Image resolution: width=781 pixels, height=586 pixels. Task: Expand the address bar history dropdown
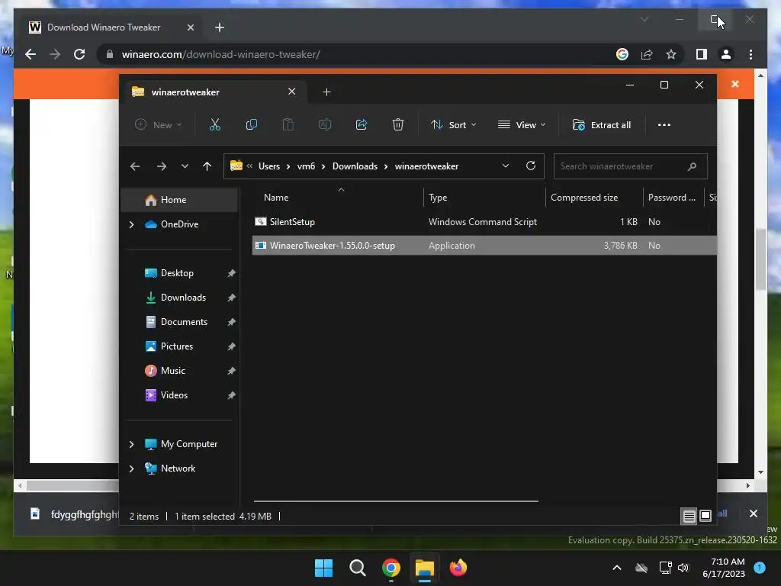(506, 166)
